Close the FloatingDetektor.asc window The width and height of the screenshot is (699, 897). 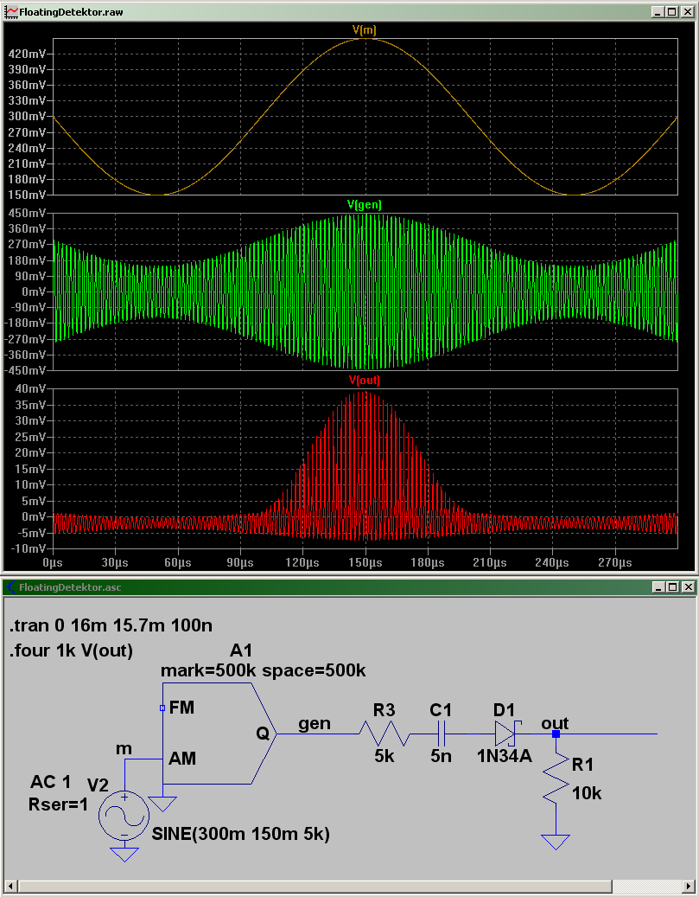point(688,587)
